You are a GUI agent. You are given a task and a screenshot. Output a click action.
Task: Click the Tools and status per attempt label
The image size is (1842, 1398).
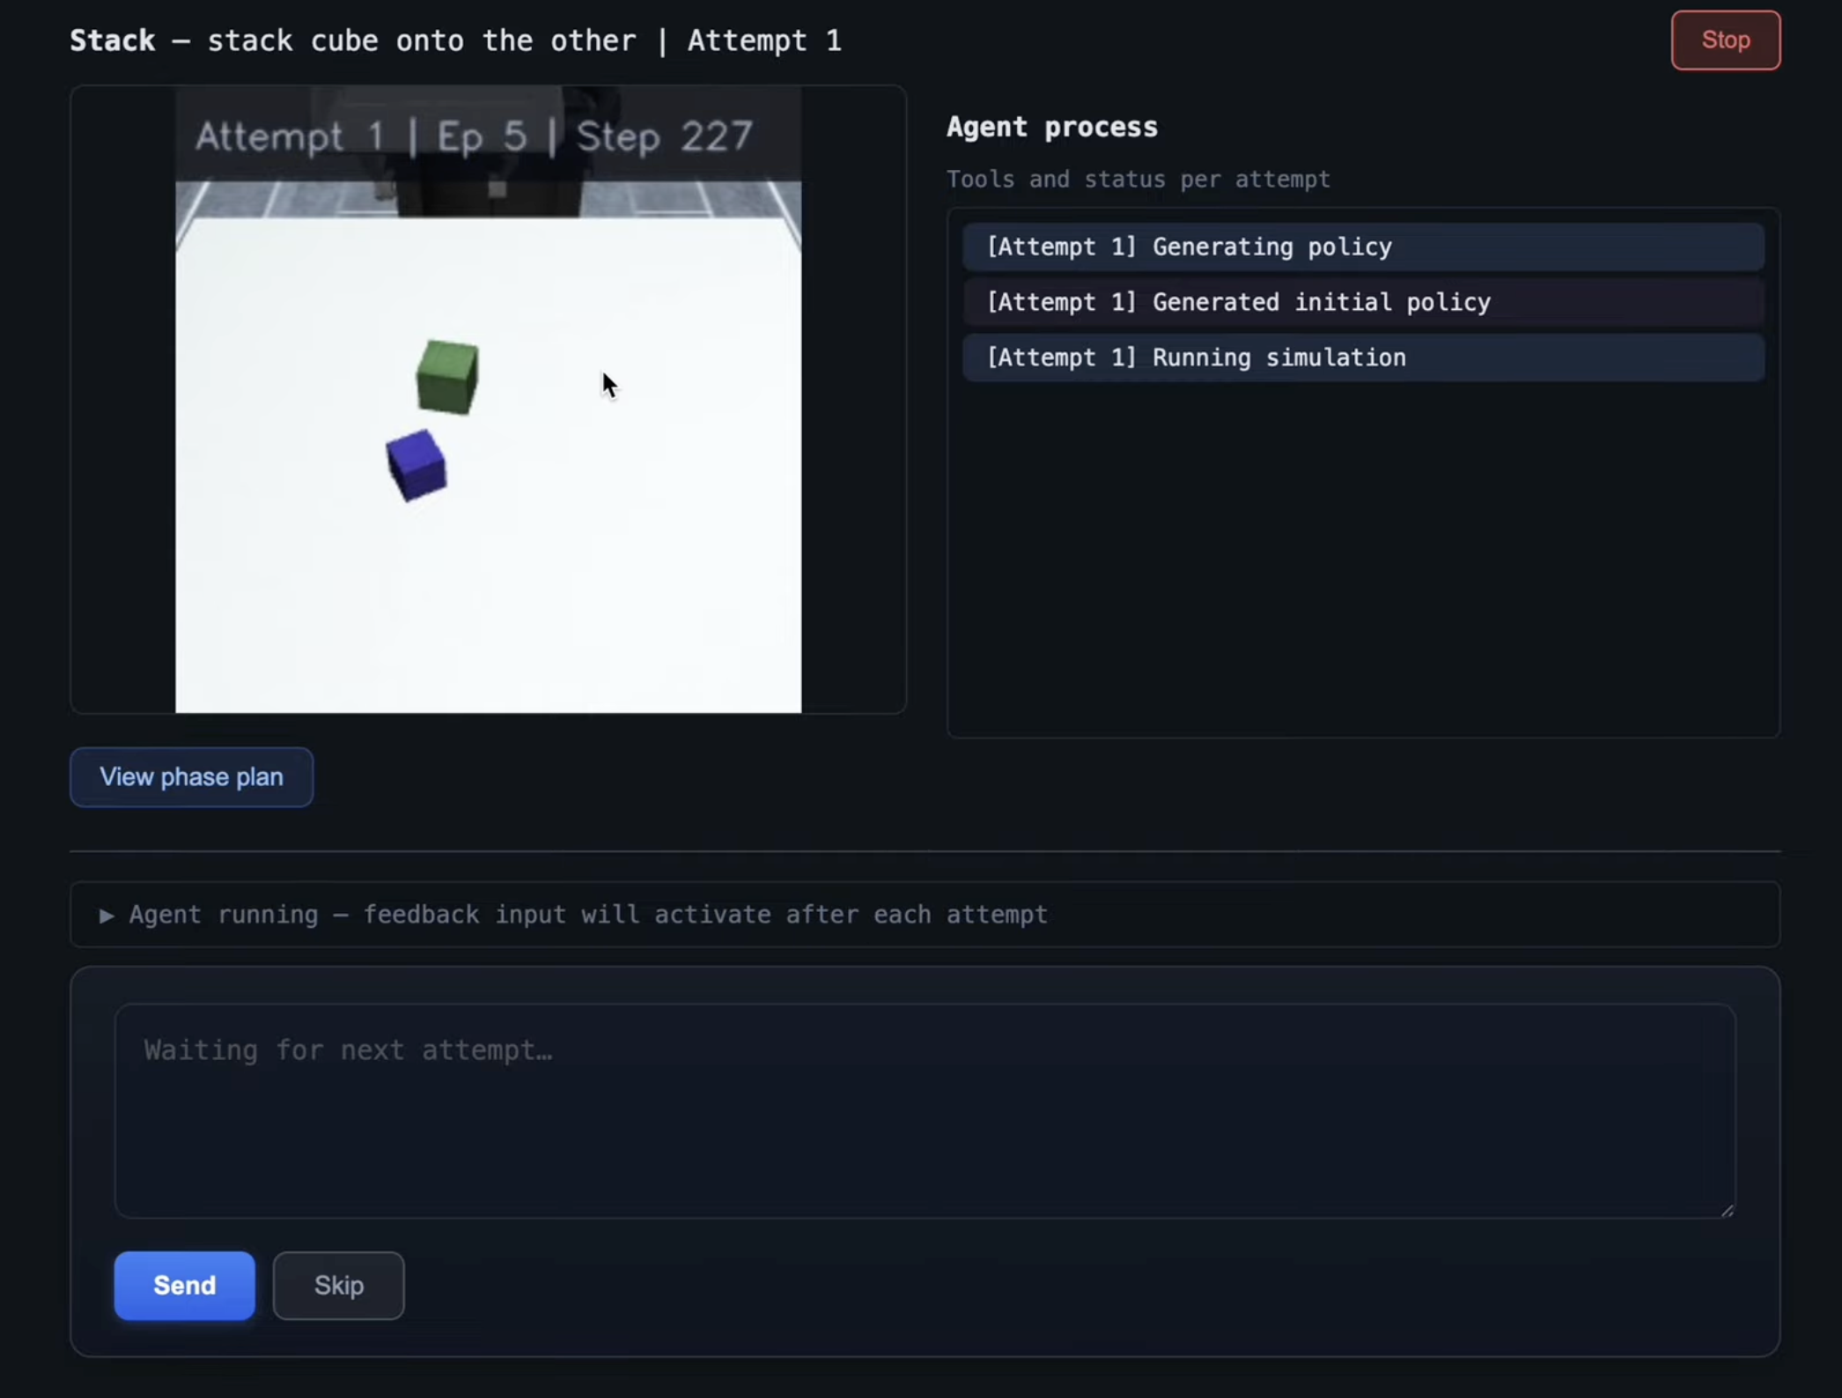click(1138, 180)
